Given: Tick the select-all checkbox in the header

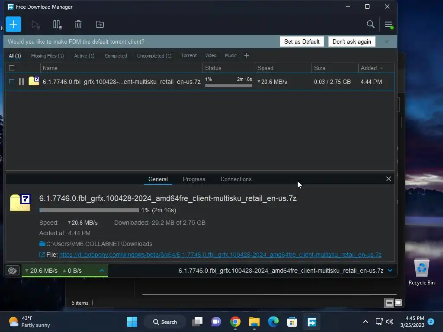Looking at the screenshot, I should click(12, 68).
